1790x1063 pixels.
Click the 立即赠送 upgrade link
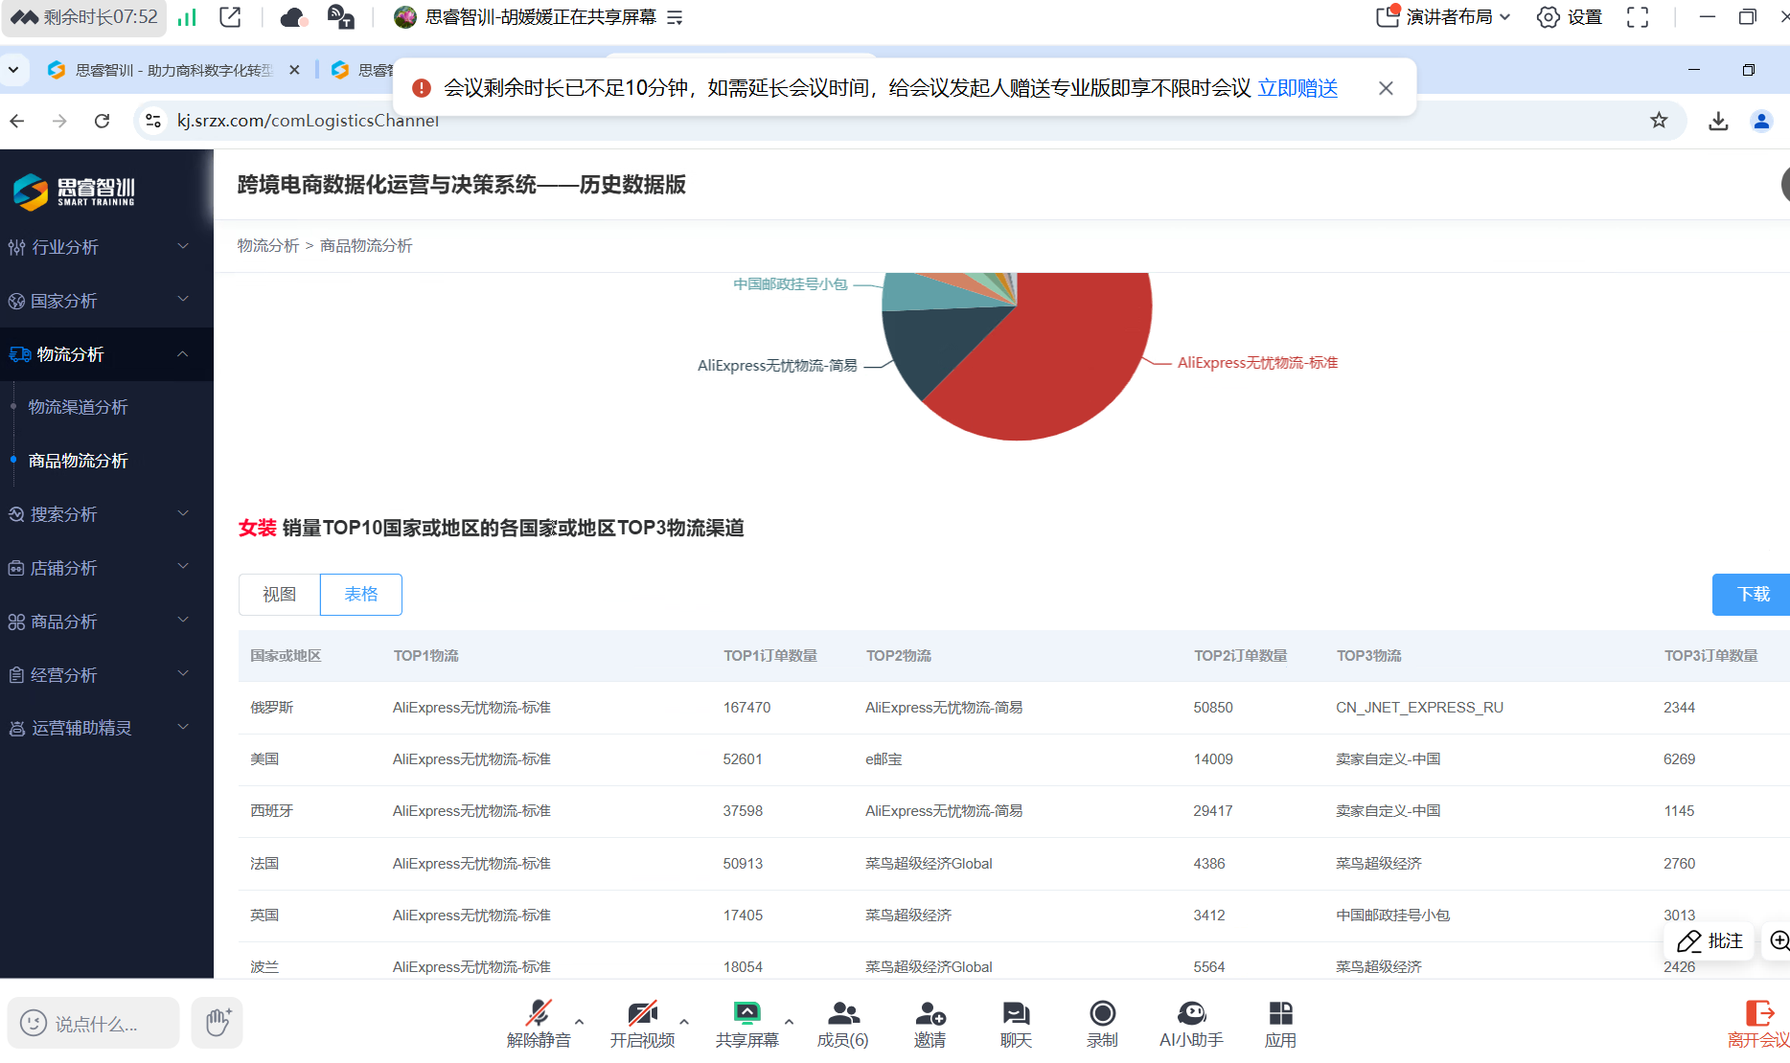[1297, 87]
